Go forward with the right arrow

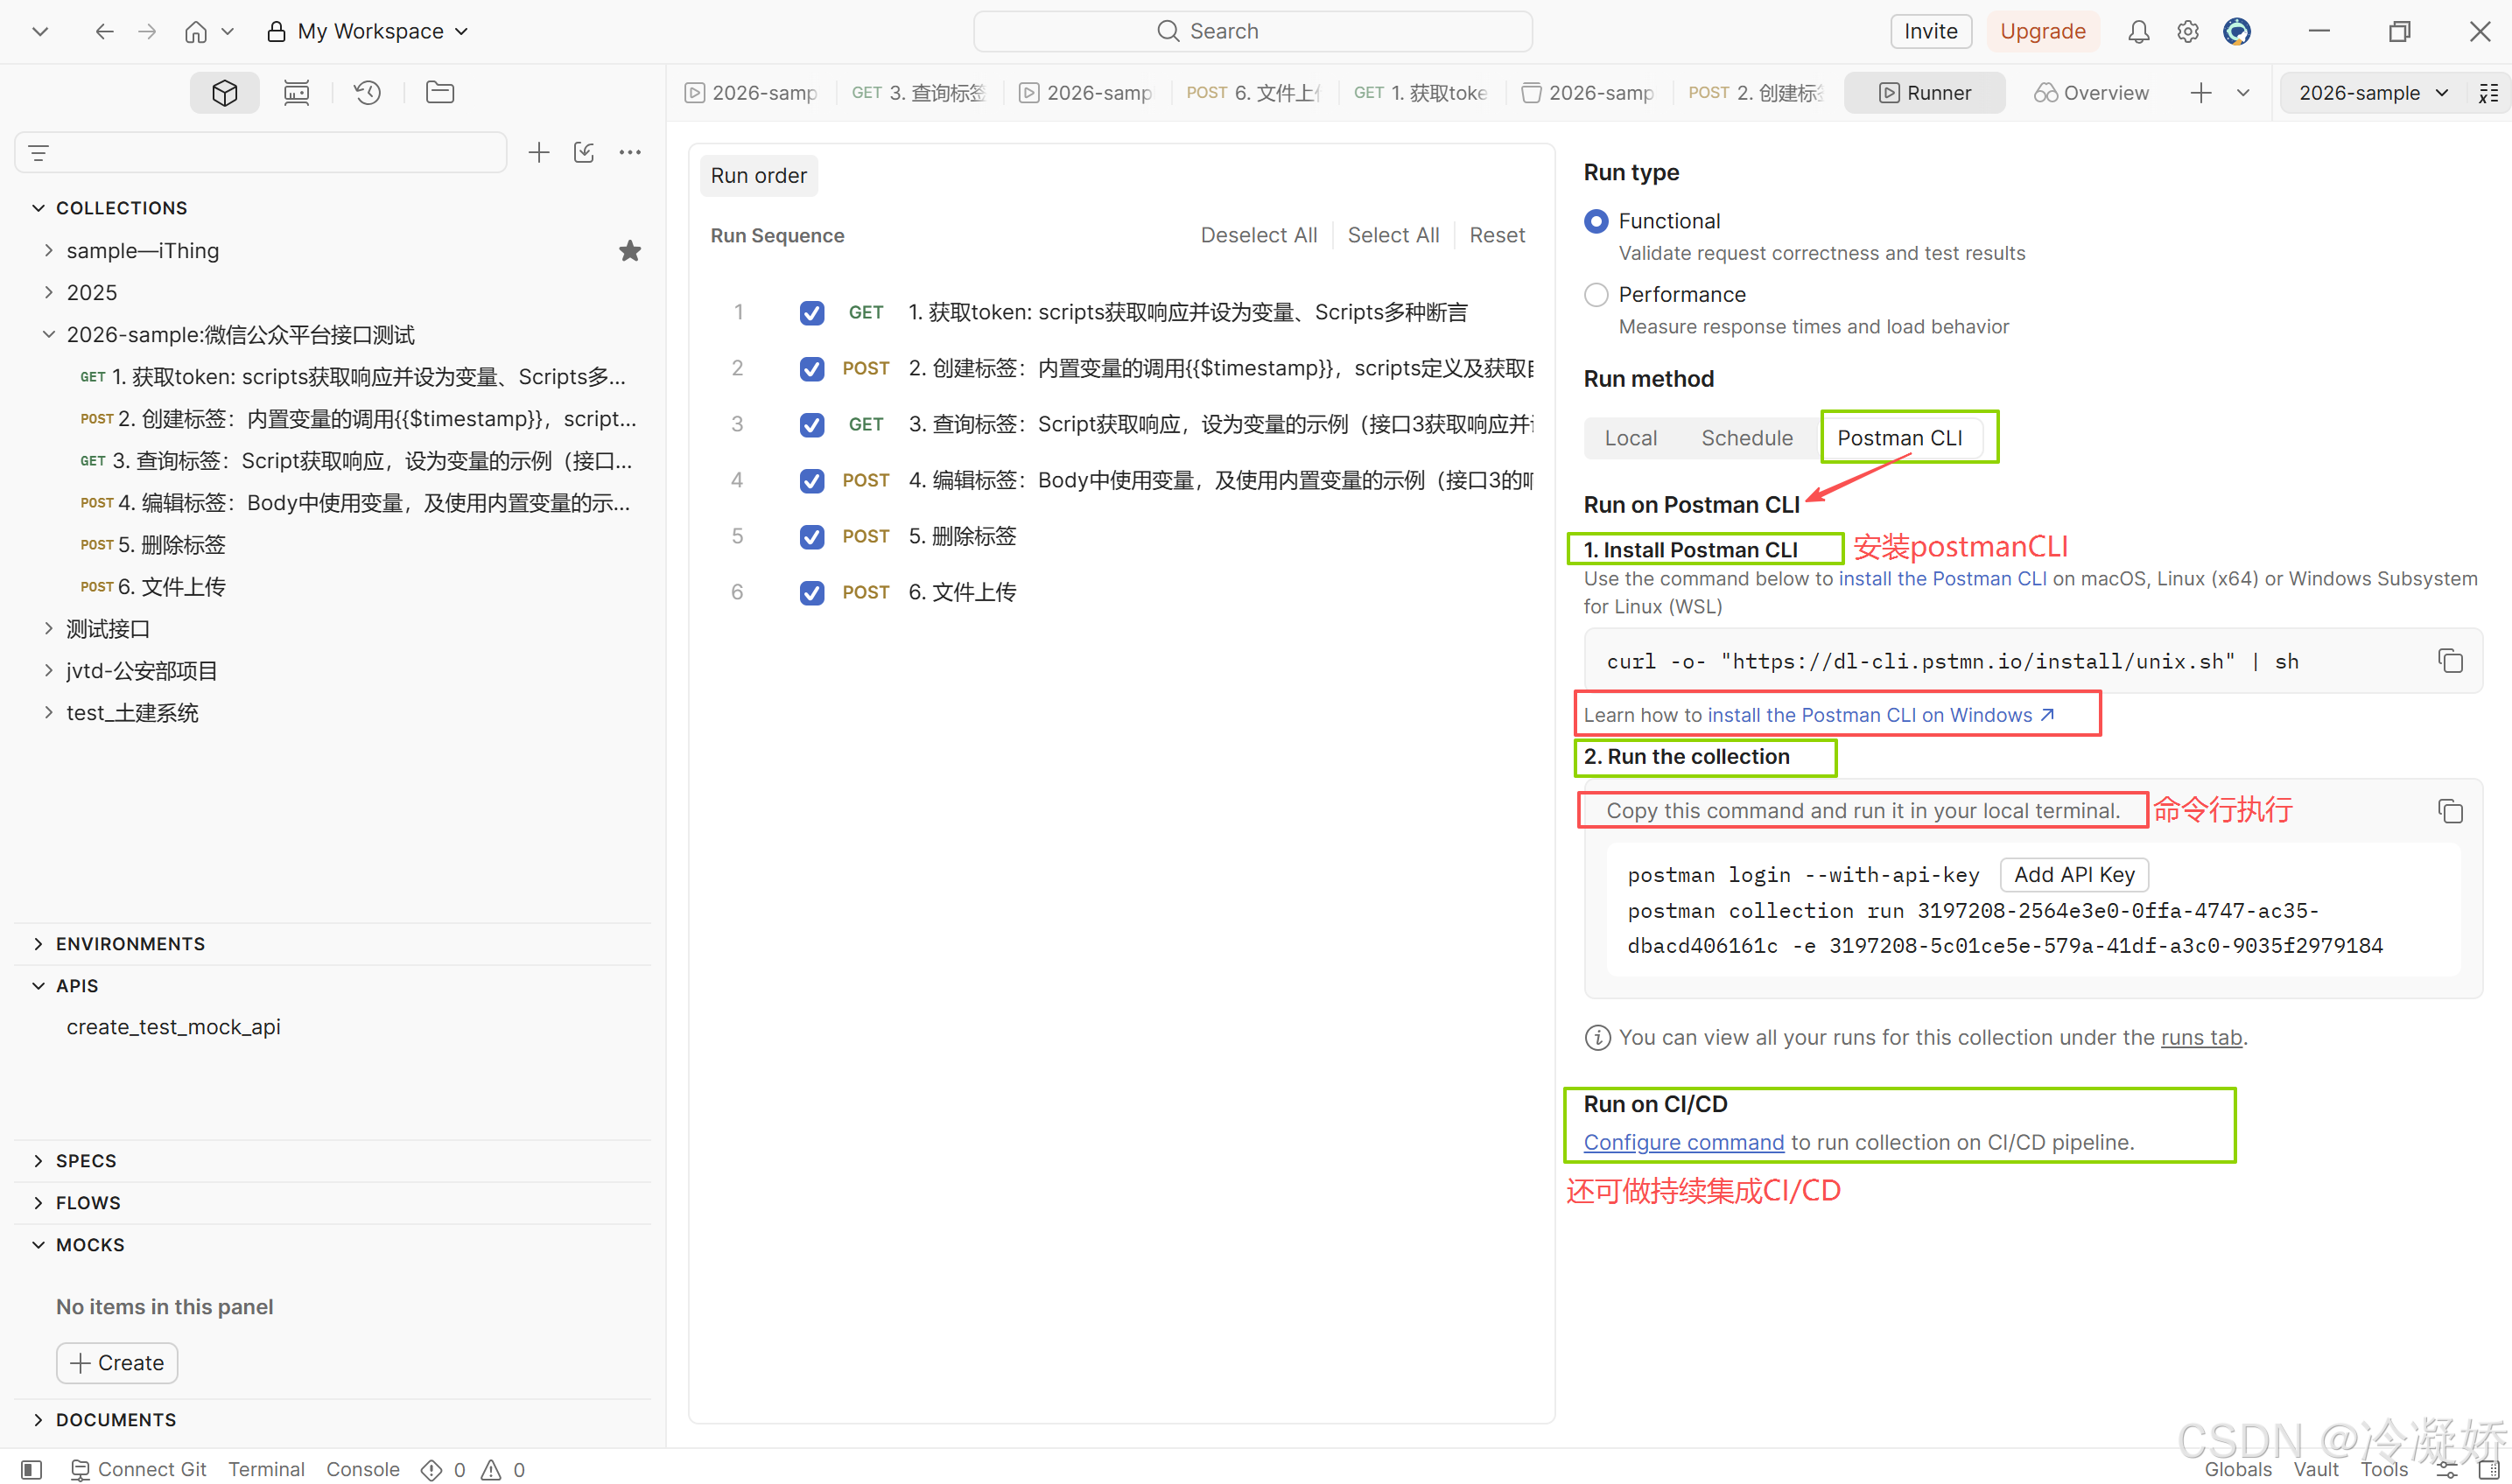point(147,32)
